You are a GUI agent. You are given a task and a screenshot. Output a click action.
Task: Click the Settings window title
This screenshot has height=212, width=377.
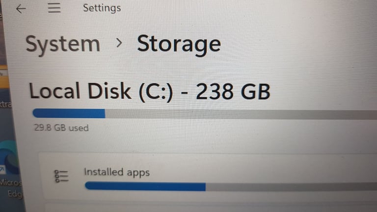[102, 8]
